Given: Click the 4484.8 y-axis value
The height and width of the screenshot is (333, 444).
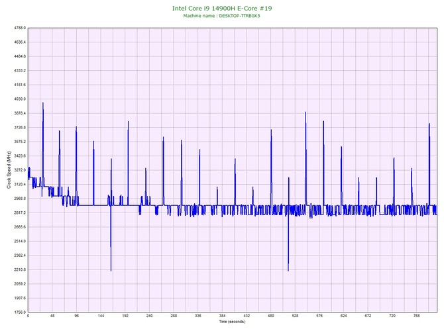Looking at the screenshot, I should 20,56.
